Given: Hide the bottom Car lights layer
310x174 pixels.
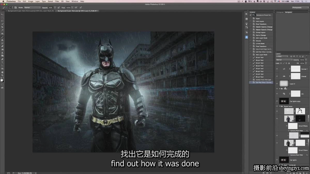Looking at the screenshot, I should tap(277, 160).
